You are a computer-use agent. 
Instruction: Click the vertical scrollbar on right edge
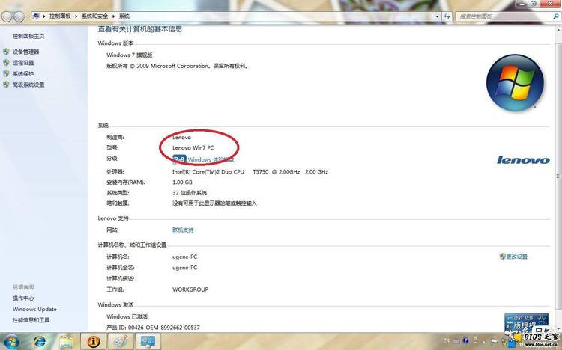(558, 175)
